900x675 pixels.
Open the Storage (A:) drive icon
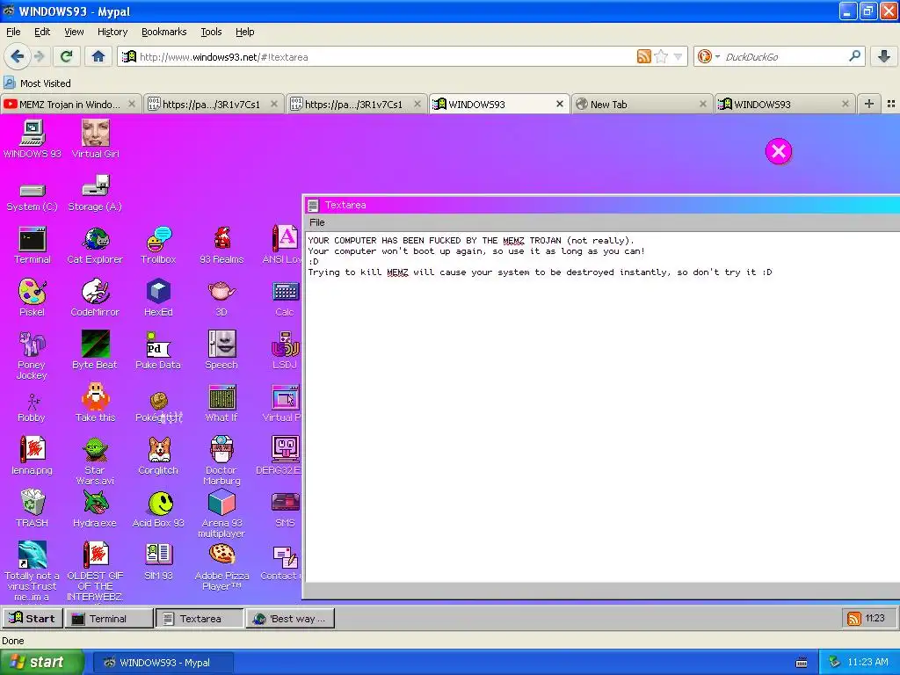tap(95, 194)
